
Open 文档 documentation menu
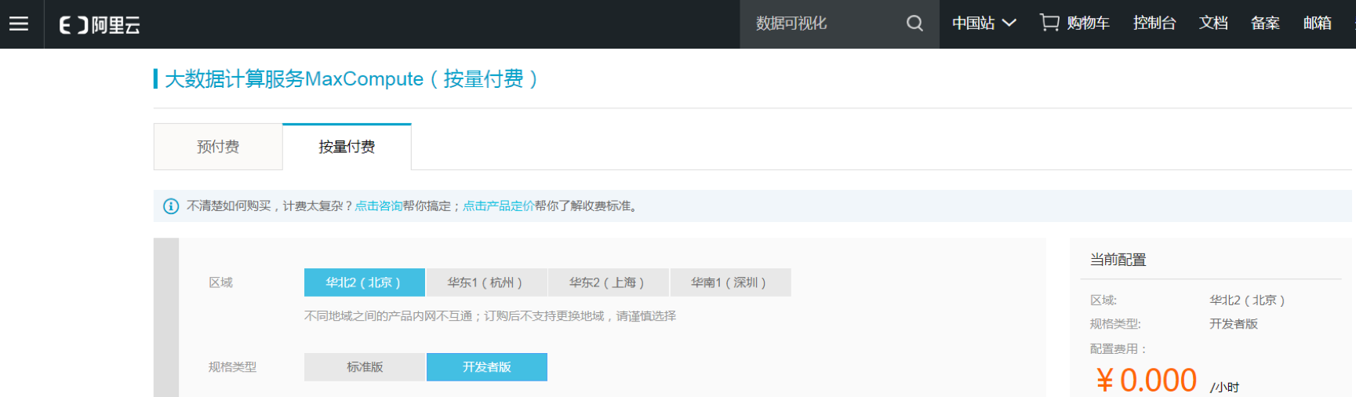tap(1213, 24)
